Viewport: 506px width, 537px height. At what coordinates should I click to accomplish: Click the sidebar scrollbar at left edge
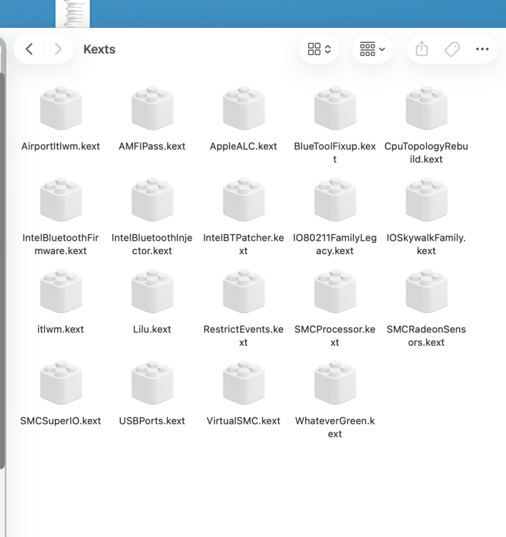[2, 271]
